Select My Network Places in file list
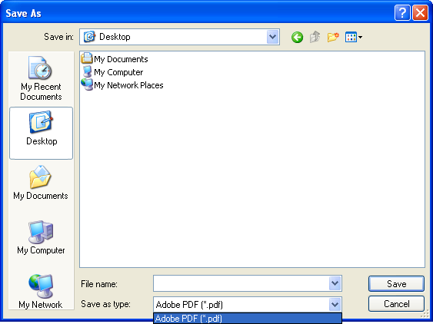This screenshot has width=433, height=324. [122, 85]
